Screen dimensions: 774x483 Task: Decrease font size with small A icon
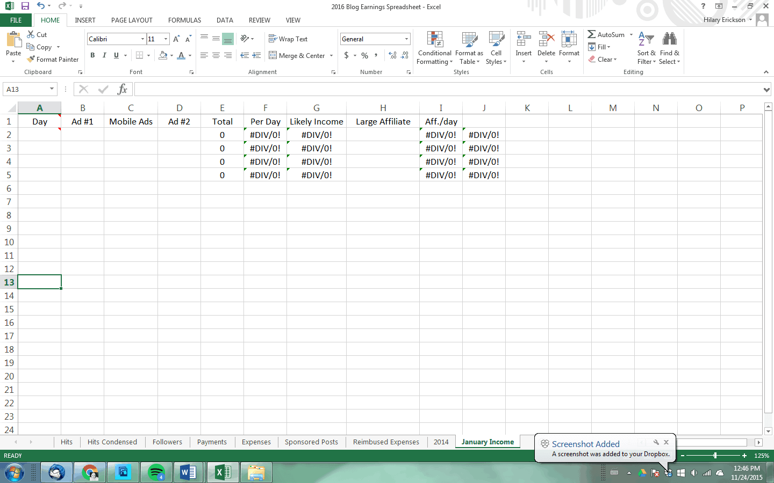[188, 39]
